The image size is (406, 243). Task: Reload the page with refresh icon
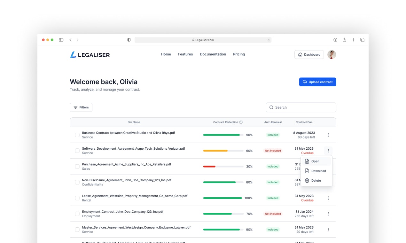(x=269, y=40)
